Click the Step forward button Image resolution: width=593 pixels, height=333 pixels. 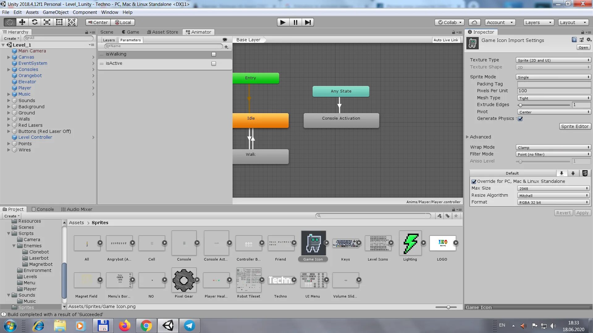pyautogui.click(x=308, y=22)
